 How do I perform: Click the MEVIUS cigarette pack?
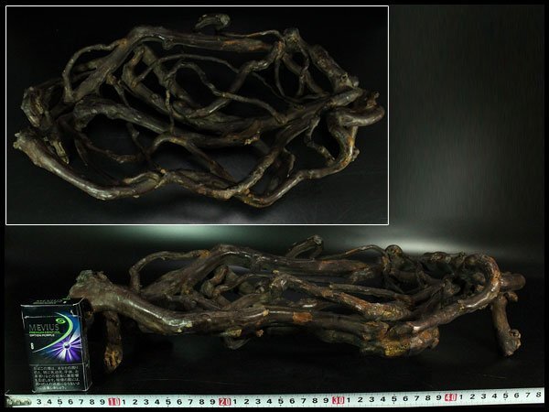[x=56, y=345]
